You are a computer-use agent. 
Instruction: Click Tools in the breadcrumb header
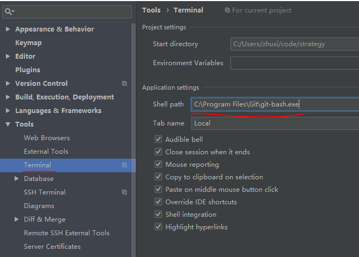pyautogui.click(x=151, y=10)
